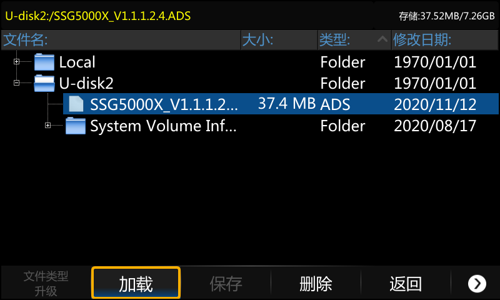This screenshot has height=300, width=500.
Task: Sort by 修改日期 column header
Action: pos(445,40)
